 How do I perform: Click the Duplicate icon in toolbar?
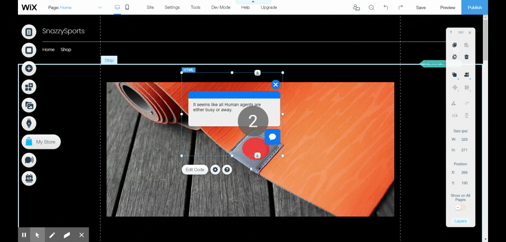pyautogui.click(x=454, y=57)
